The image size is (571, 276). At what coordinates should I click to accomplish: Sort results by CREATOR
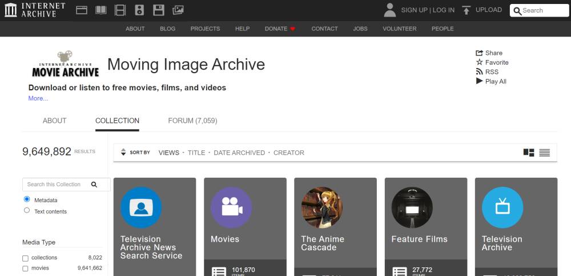[289, 153]
